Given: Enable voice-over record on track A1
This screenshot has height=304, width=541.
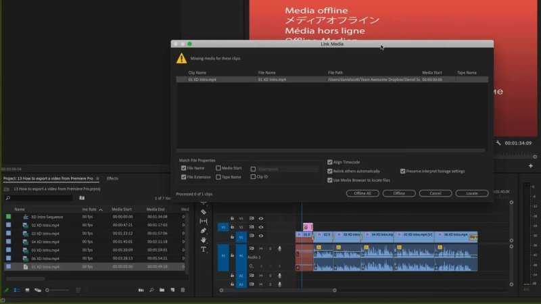Looking at the screenshot, I should 279,249.
